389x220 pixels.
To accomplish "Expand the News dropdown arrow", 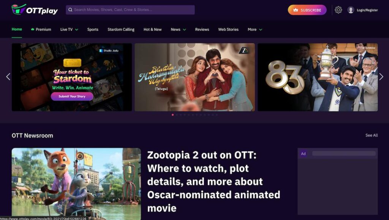I will 184,30.
